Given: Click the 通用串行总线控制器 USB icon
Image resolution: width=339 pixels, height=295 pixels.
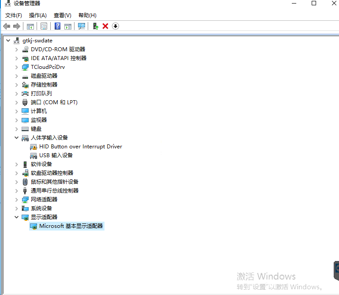Looking at the screenshot, I should coord(25,191).
